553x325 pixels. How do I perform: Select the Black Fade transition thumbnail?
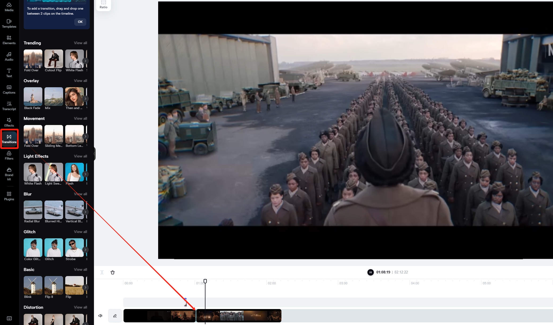(33, 97)
